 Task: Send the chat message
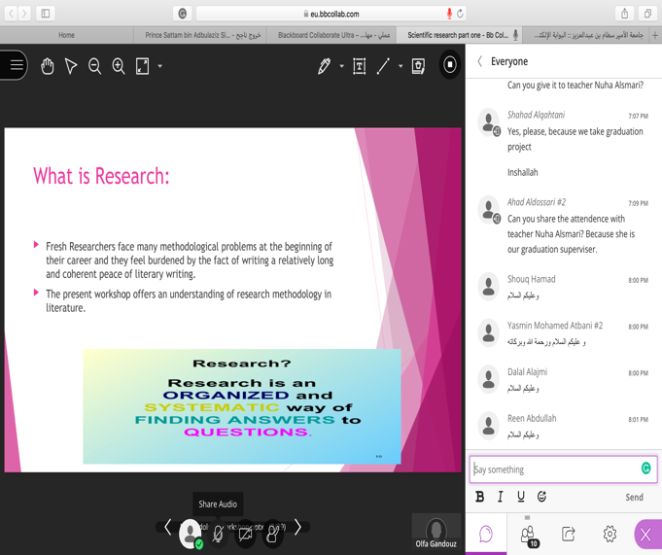634,497
